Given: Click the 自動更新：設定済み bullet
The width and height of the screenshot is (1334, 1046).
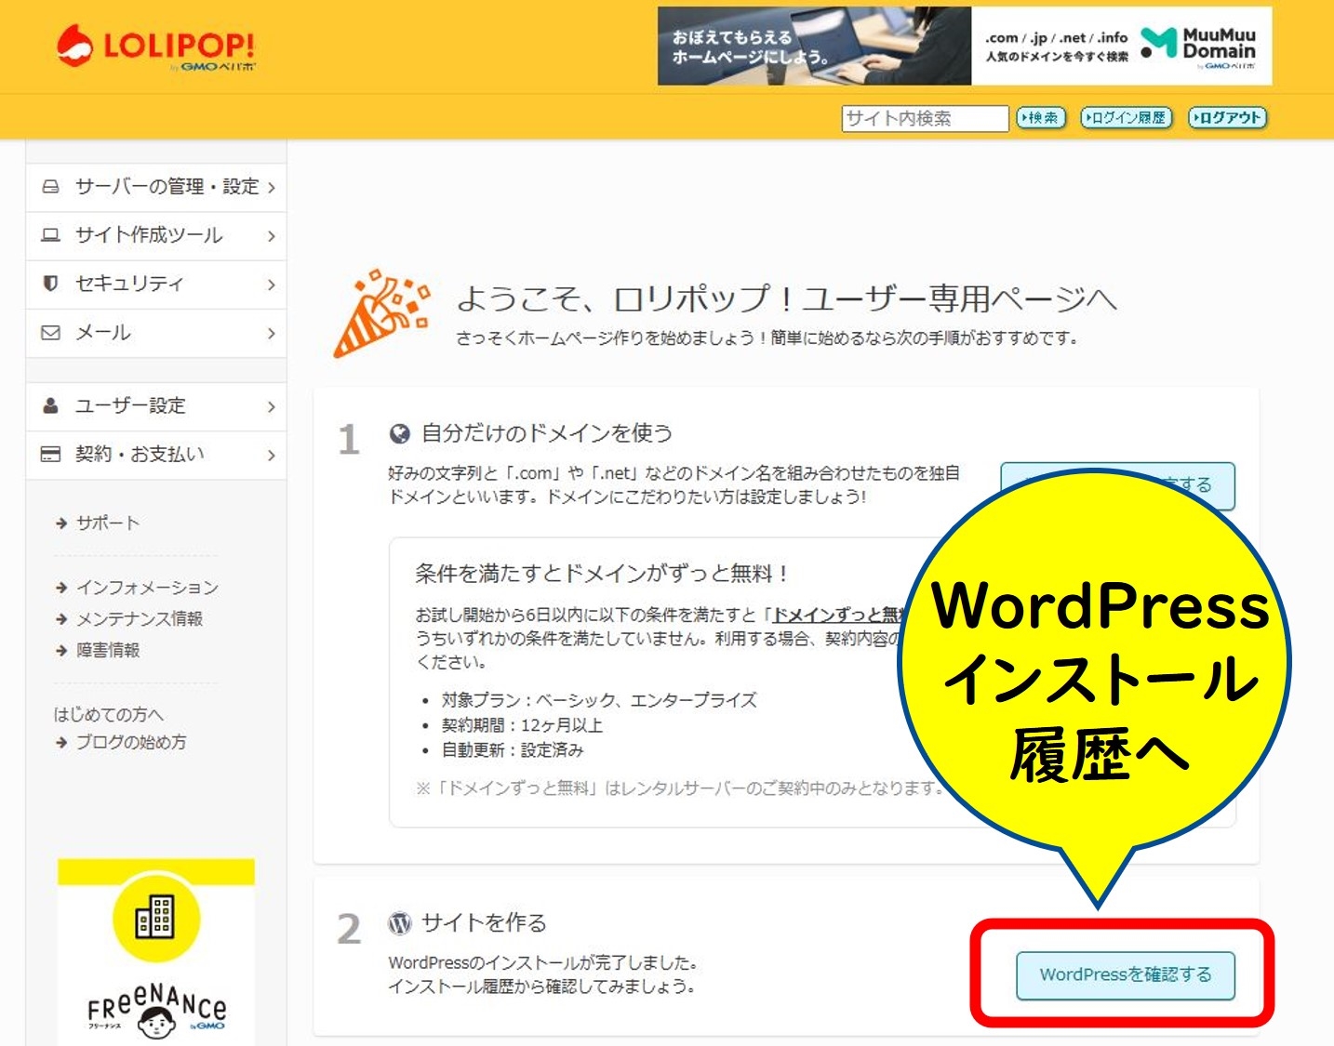Looking at the screenshot, I should (513, 749).
